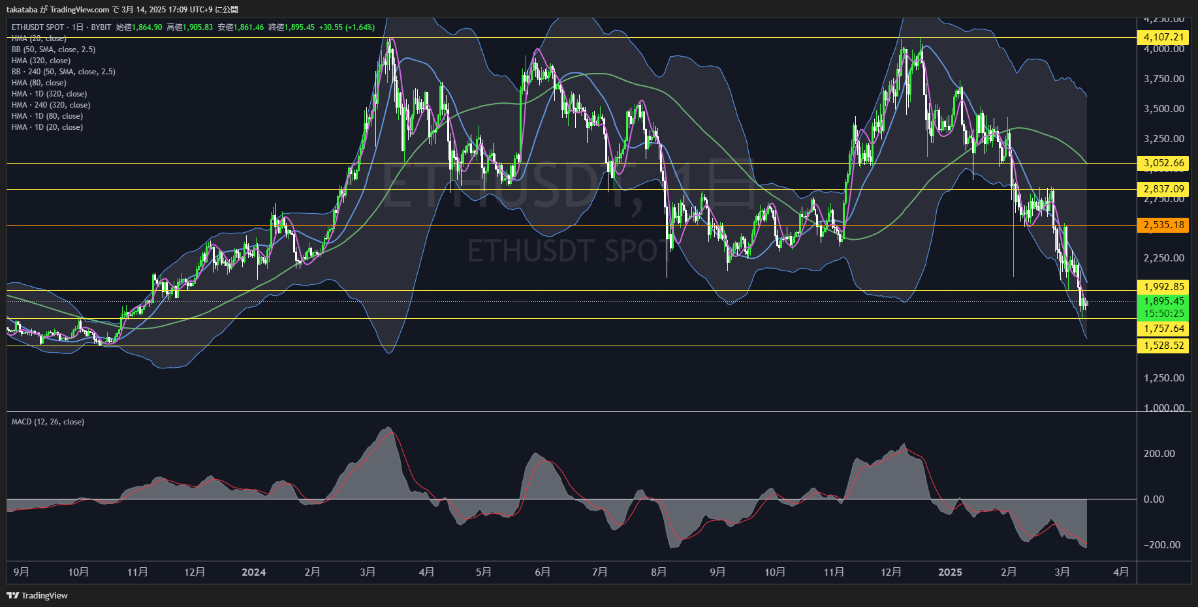The width and height of the screenshot is (1198, 607).
Task: Click the HMA · 1D (320, close) indicator label
Action: coord(49,94)
